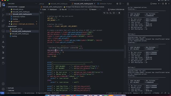
Task: Click the errors and warnings count in the status bar
Action: coord(55,93)
